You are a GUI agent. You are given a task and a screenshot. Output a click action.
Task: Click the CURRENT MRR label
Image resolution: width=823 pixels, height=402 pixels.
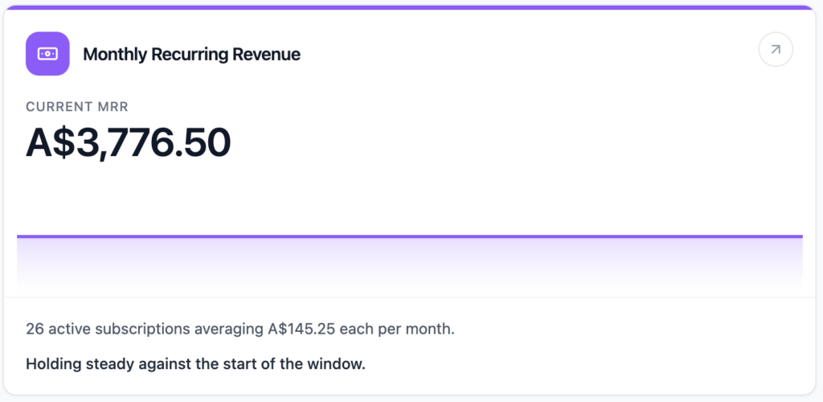[77, 107]
